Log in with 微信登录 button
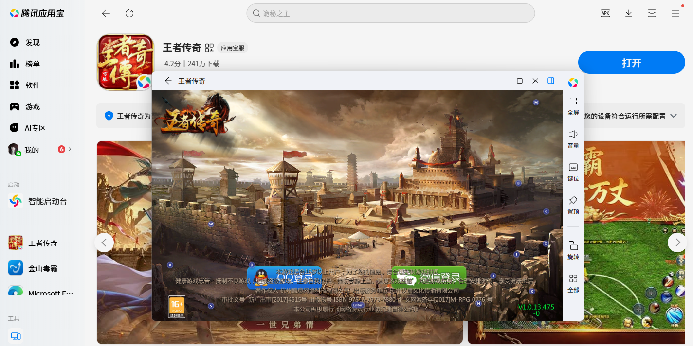Viewport: 693px width, 346px height. coord(429,277)
